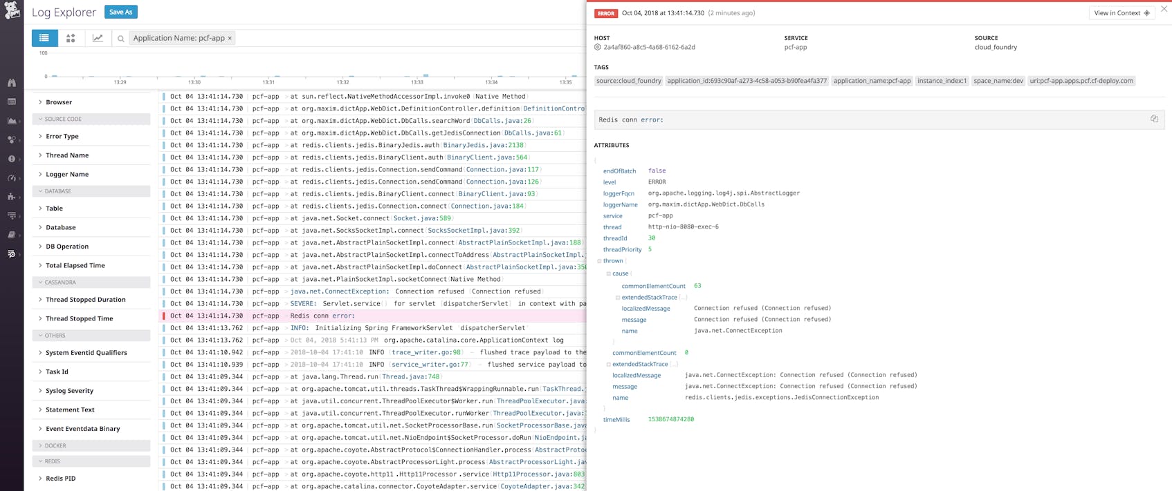
Task: Open the Logs sidebar icon
Action: [x=12, y=253]
